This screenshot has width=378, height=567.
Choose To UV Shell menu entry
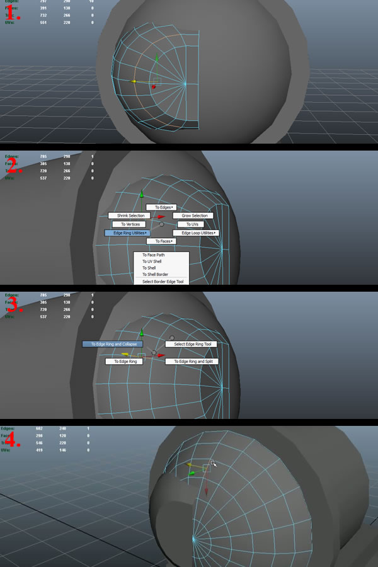point(152,261)
